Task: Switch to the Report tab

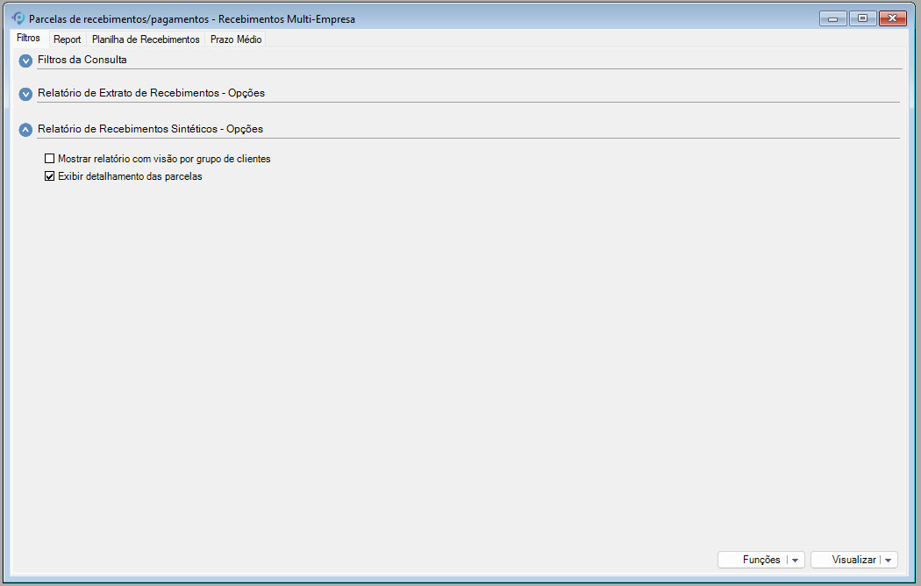Action: tap(67, 39)
